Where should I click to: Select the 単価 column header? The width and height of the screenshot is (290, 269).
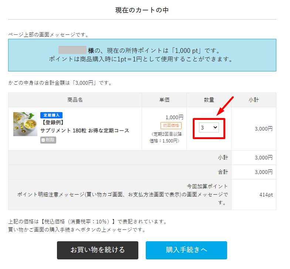point(164,100)
